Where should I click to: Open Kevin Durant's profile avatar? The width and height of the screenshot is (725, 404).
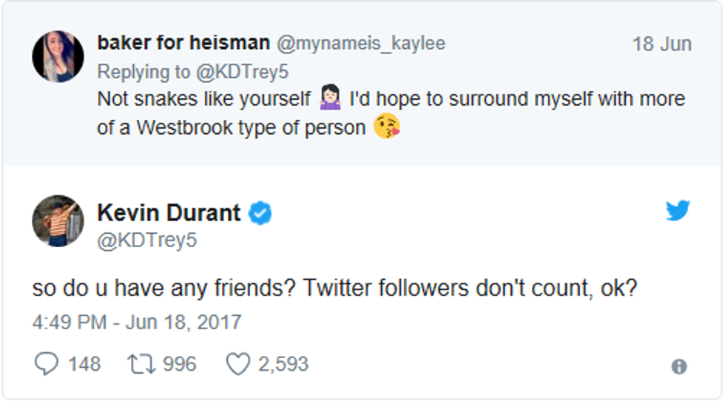tap(58, 221)
